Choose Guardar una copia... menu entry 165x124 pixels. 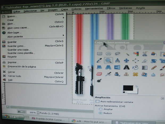(x=33, y=50)
